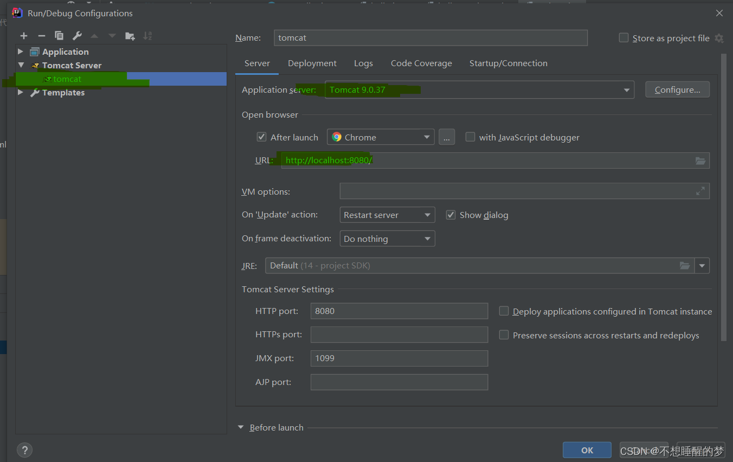
Task: Collapse the Before launch section
Action: pos(241,427)
